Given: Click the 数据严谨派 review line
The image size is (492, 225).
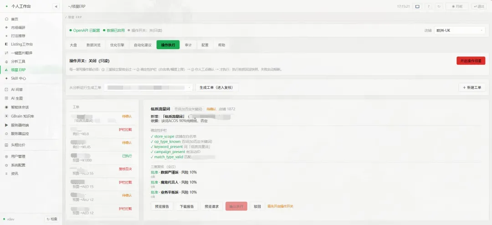Looking at the screenshot, I should (x=174, y=172).
